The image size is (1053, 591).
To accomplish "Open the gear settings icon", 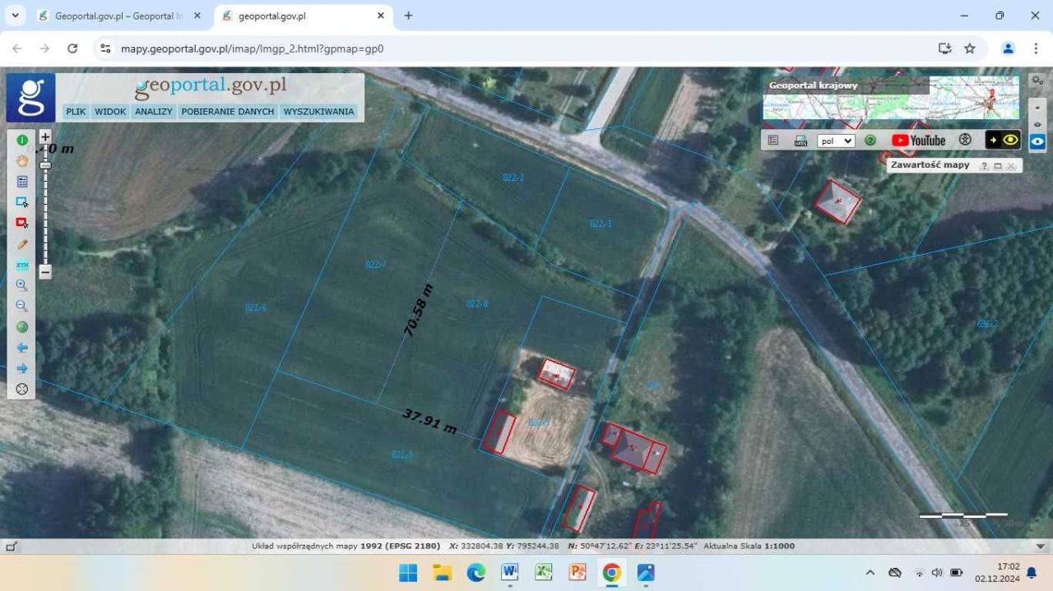I will click(1037, 81).
